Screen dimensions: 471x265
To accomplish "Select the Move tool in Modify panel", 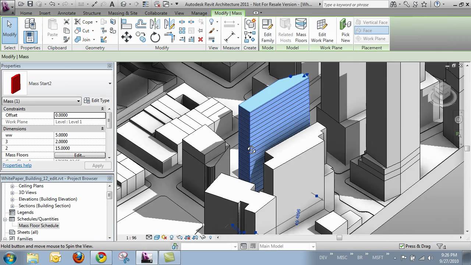I will point(127,37).
